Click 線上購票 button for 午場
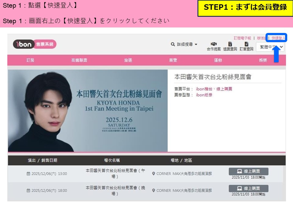293x220 pixels. (248, 171)
